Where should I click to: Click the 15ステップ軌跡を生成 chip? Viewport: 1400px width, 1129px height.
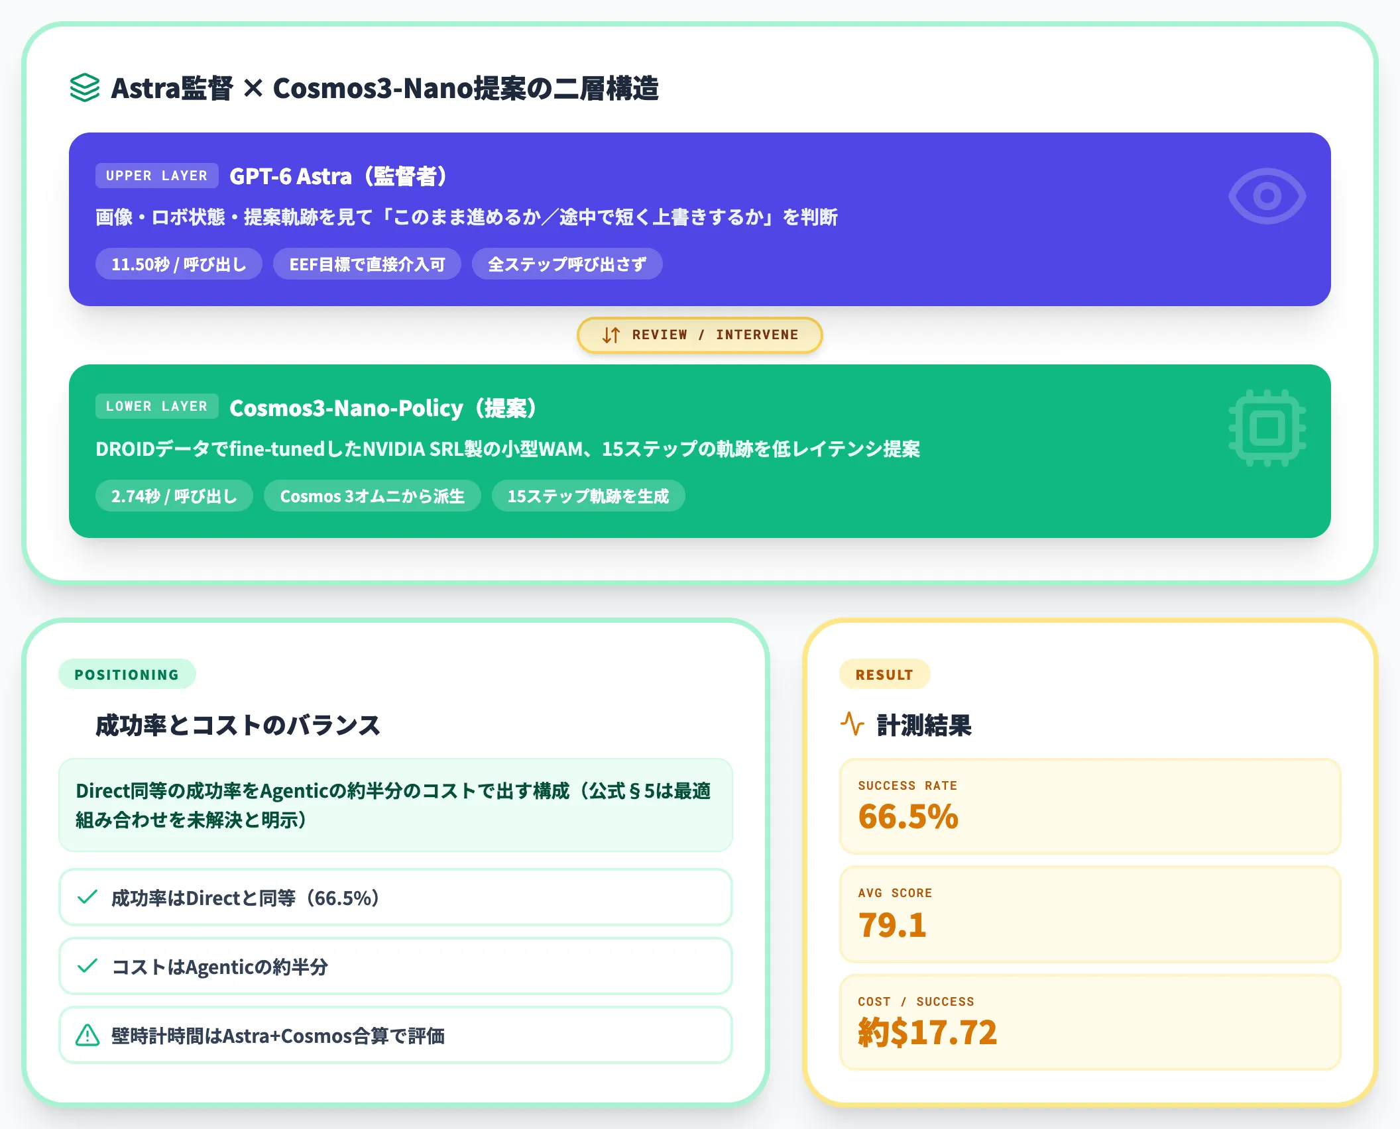tap(588, 496)
